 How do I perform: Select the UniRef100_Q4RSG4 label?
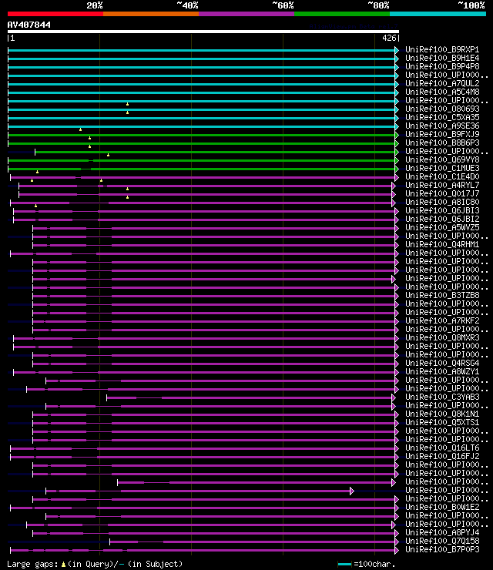click(x=442, y=363)
